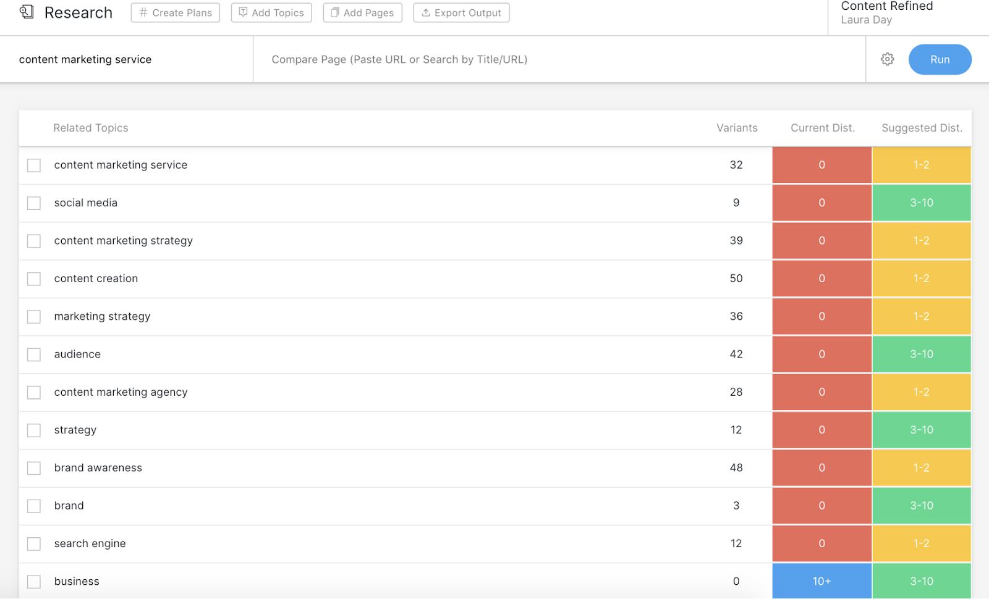Click the 'content marketing agency' topic text

[x=121, y=392]
